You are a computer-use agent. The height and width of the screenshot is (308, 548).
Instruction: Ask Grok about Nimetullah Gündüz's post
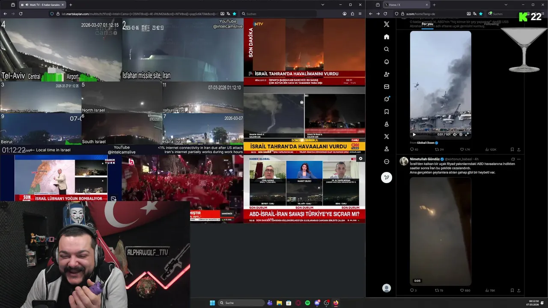513,159
